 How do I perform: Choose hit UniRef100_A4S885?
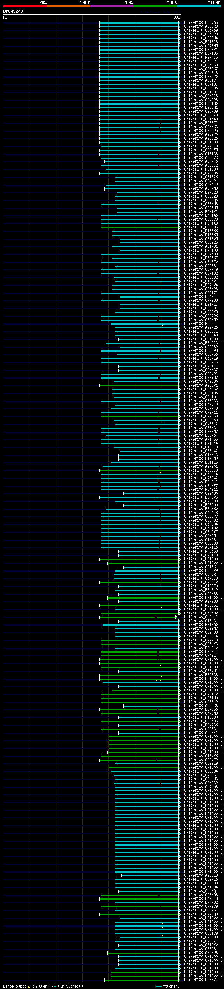click(201, 173)
